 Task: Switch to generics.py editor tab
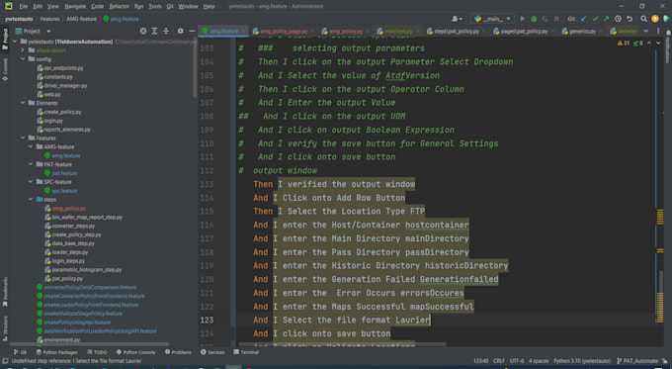point(581,32)
